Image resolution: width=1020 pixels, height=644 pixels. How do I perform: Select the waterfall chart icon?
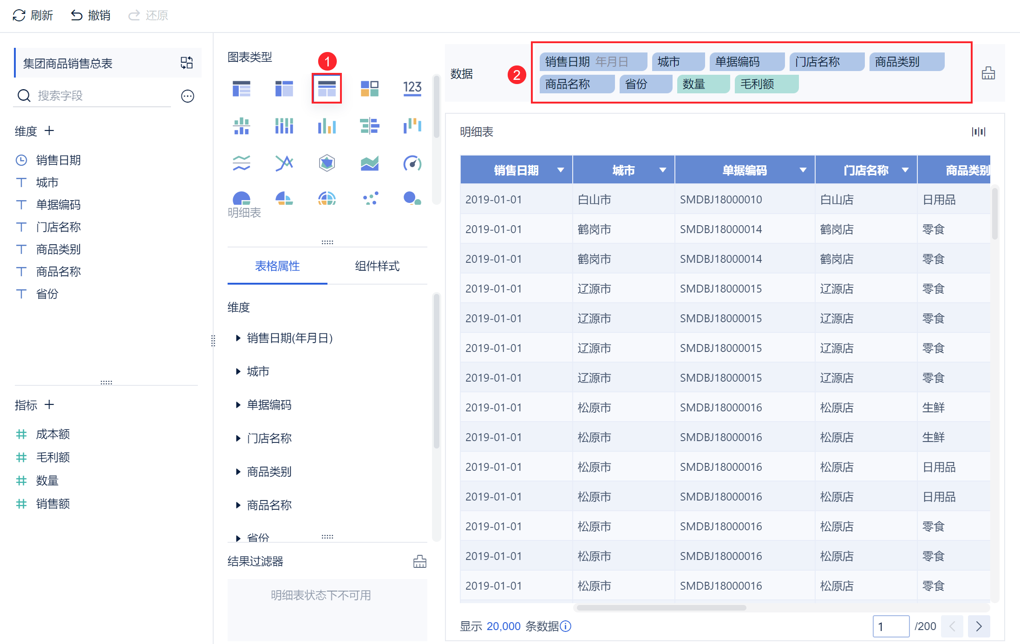pos(412,125)
